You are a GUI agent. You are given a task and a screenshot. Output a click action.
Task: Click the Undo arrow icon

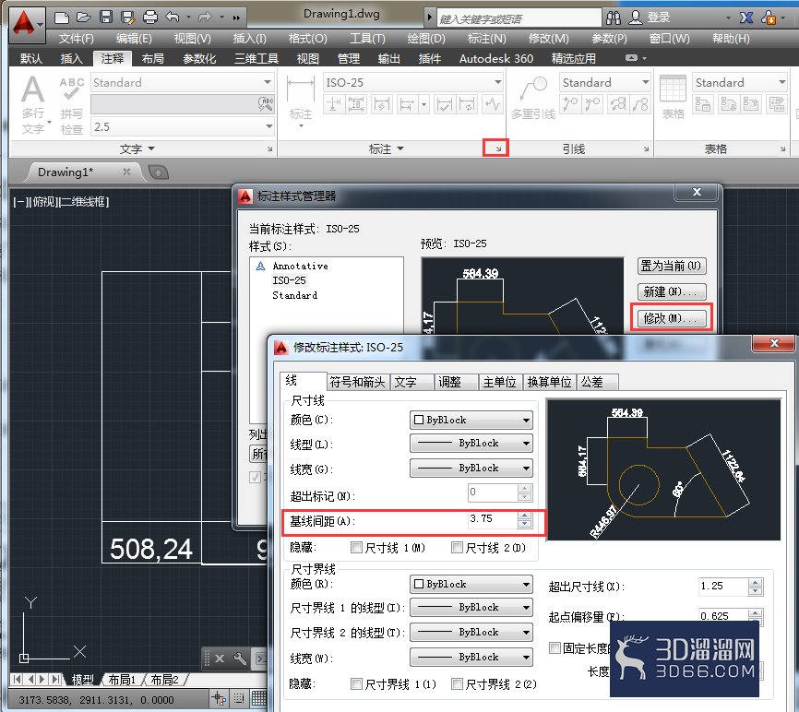click(x=173, y=18)
